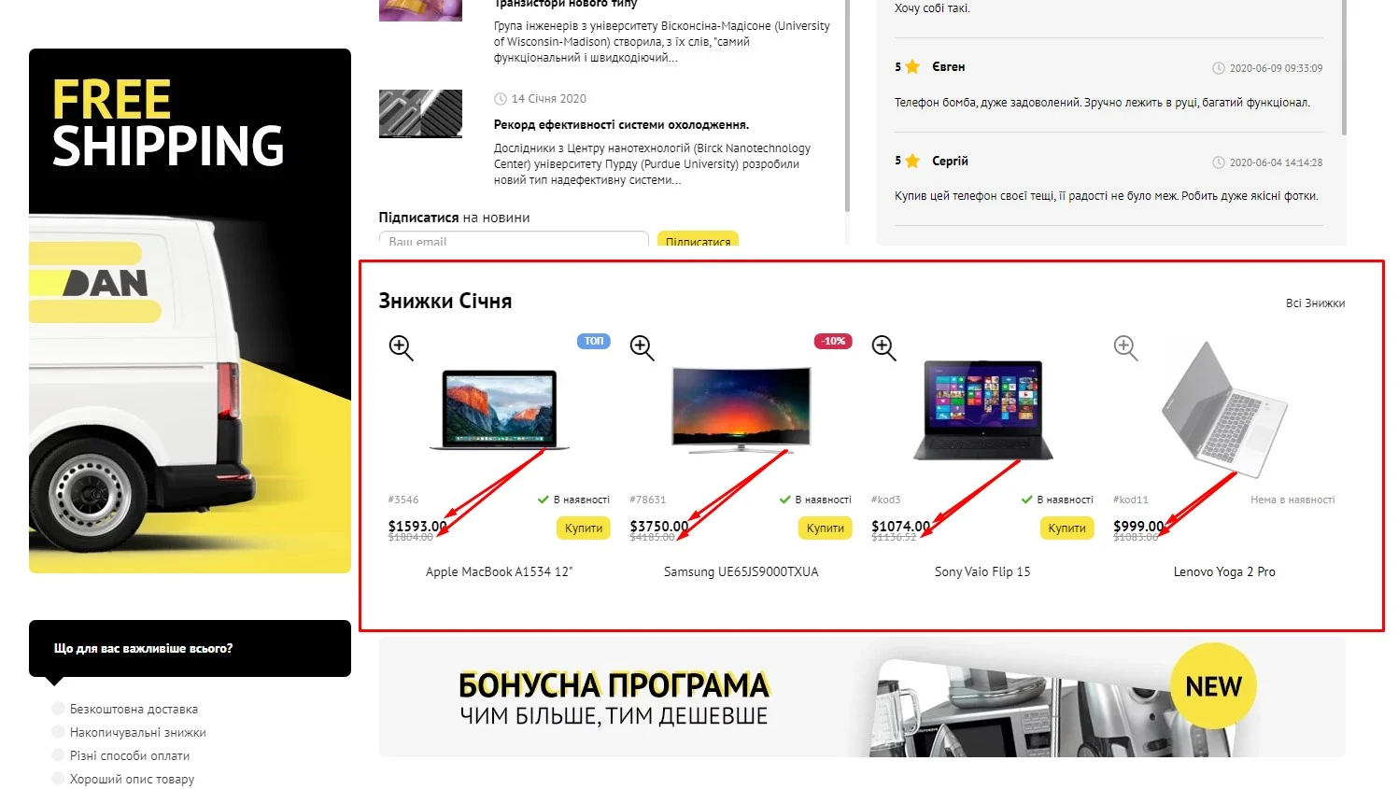Choose Різні способи оплати option
Image resolution: width=1398 pixels, height=789 pixels.
pos(59,755)
